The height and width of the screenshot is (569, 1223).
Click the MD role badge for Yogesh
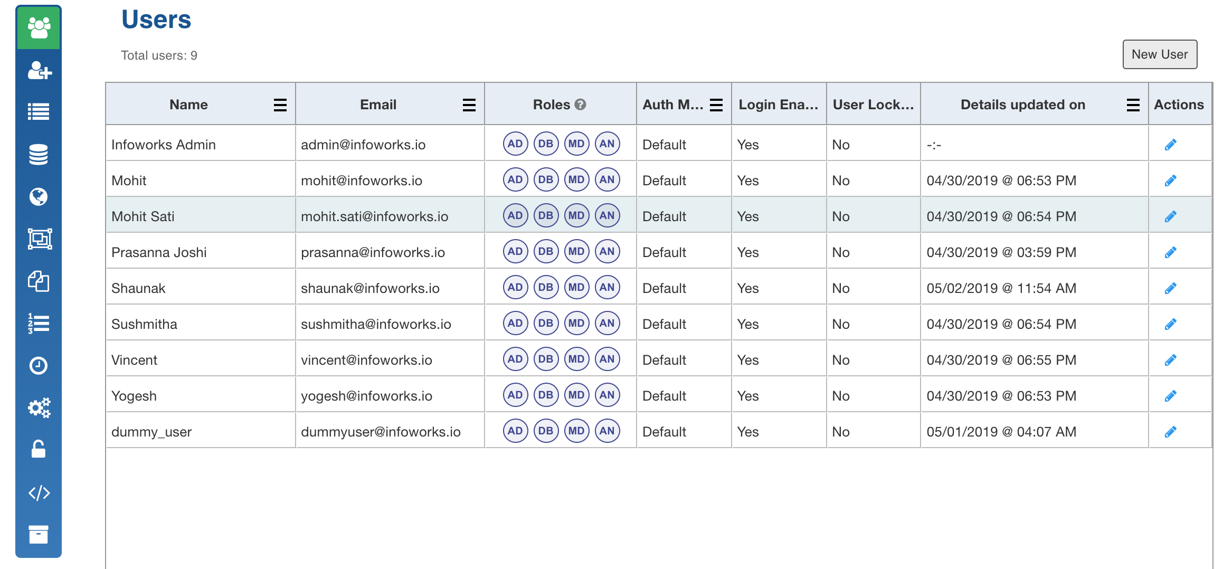coord(576,395)
